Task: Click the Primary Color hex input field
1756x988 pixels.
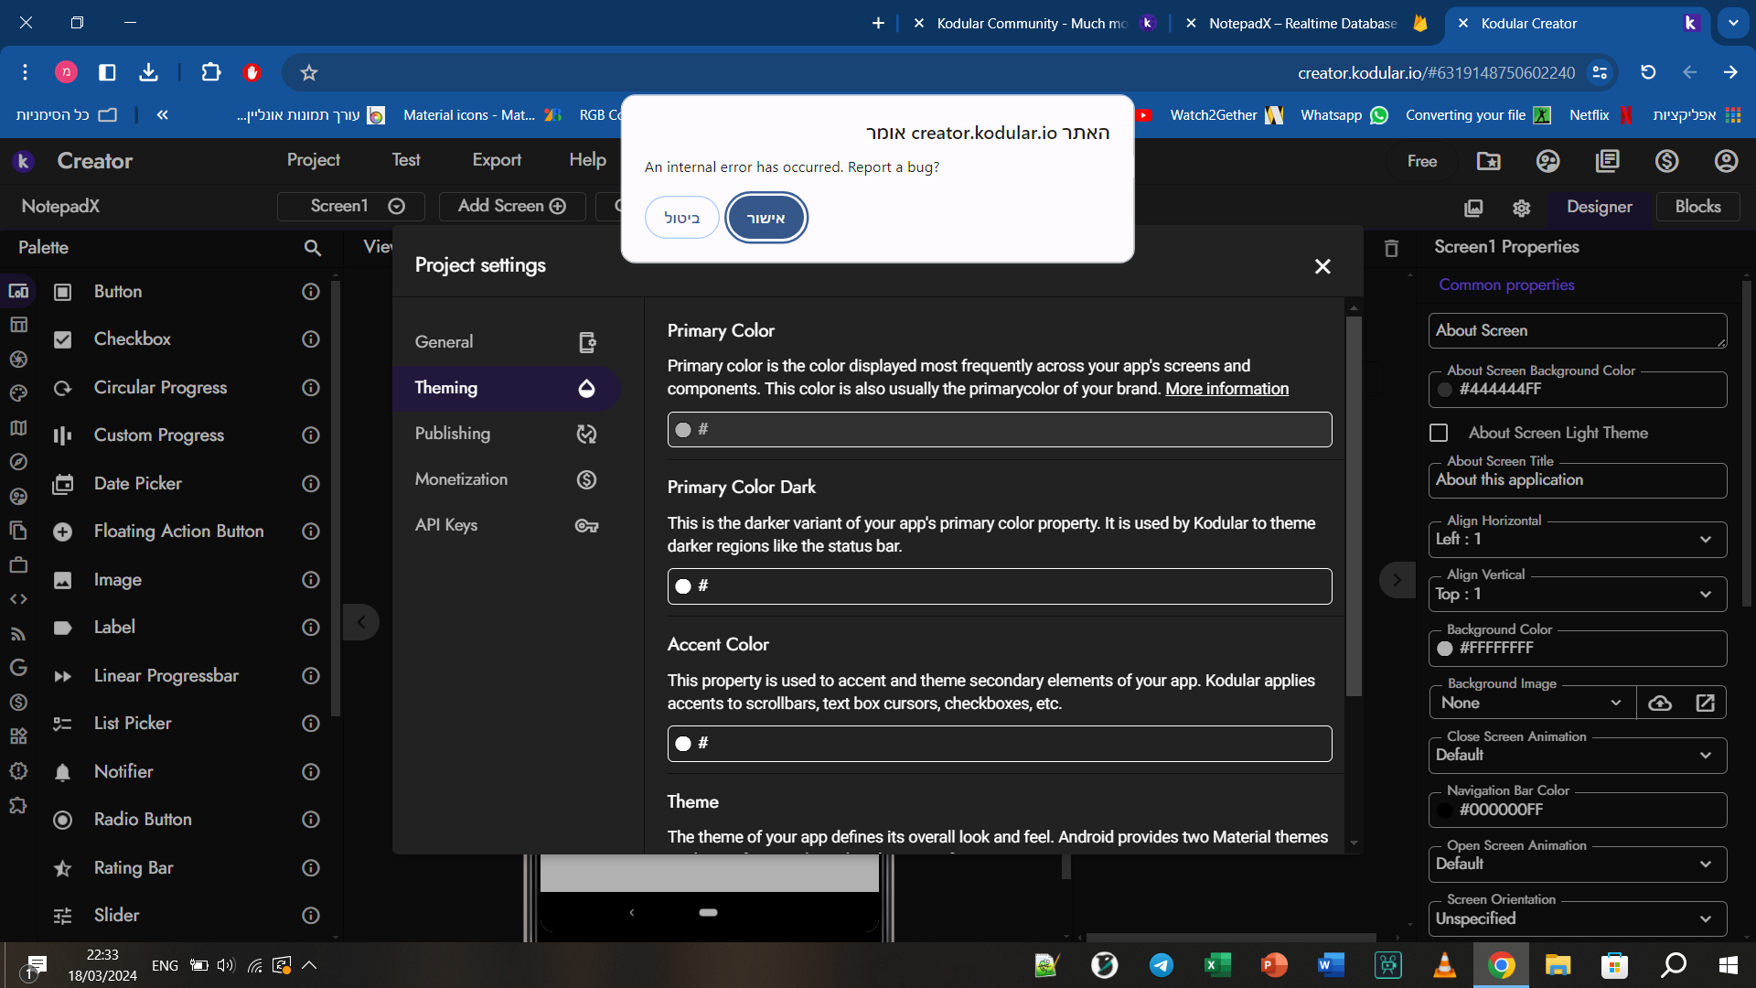Action: click(x=999, y=429)
